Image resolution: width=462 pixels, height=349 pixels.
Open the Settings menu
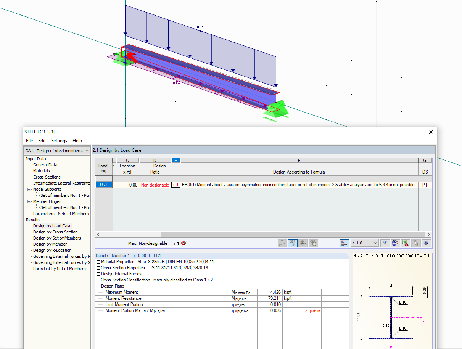point(59,141)
